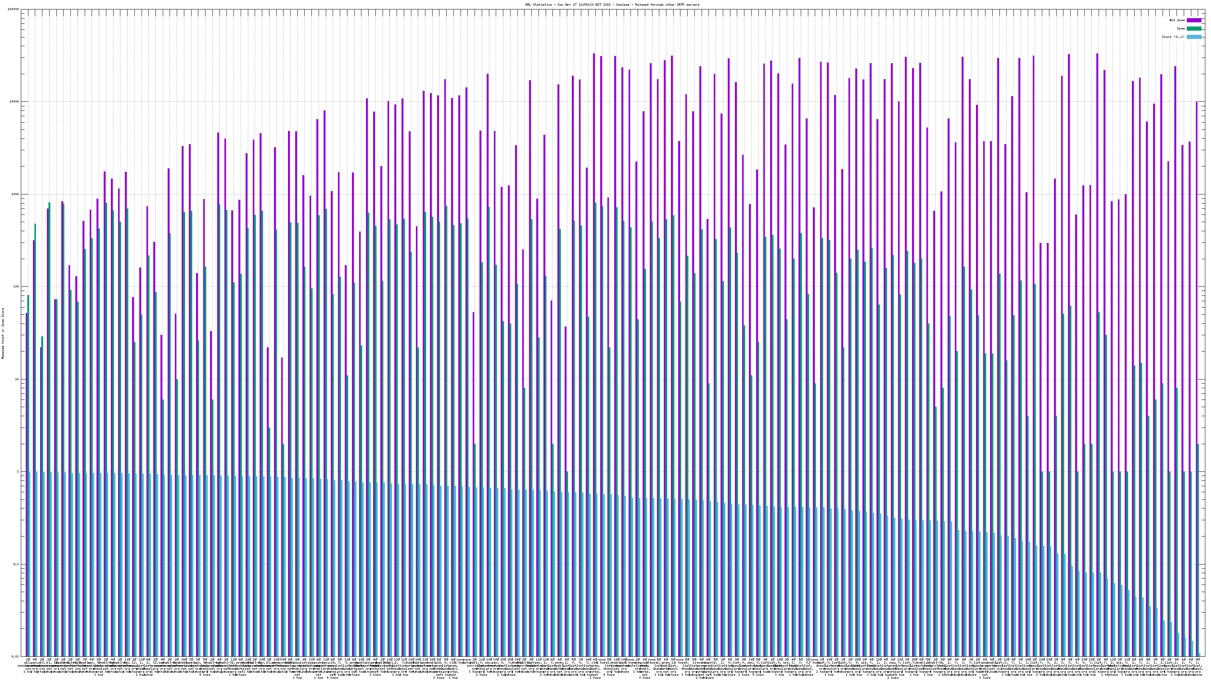The width and height of the screenshot is (1211, 681).
Task: Click the rightmost purple Not Spam bar
Action: click(1196, 376)
